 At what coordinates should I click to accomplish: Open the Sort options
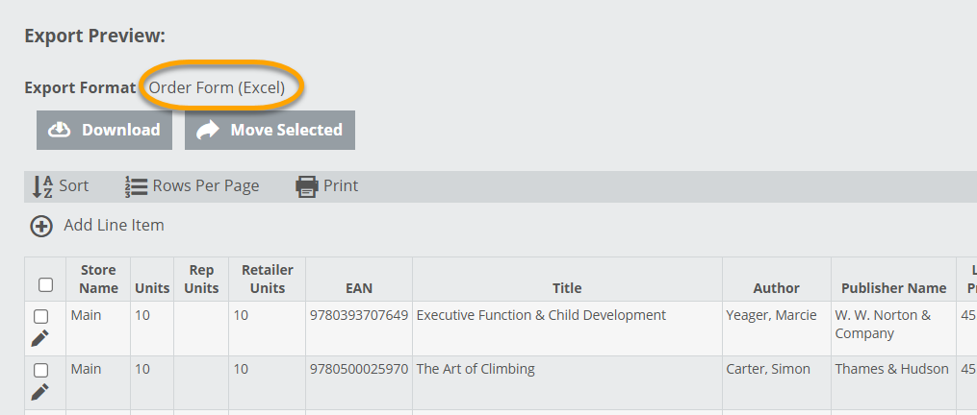pyautogui.click(x=73, y=186)
